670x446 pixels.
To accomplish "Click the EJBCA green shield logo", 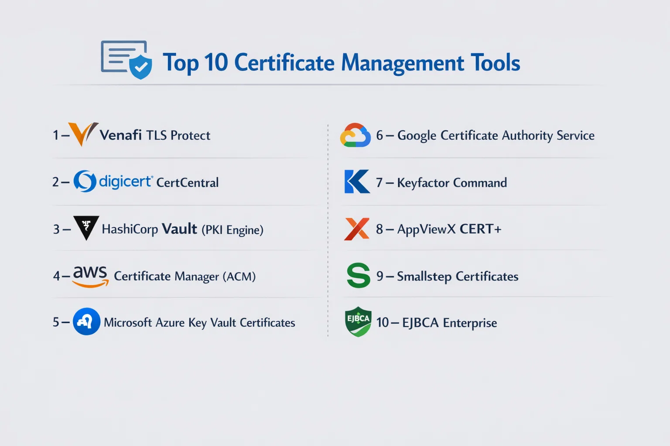I will pos(358,321).
